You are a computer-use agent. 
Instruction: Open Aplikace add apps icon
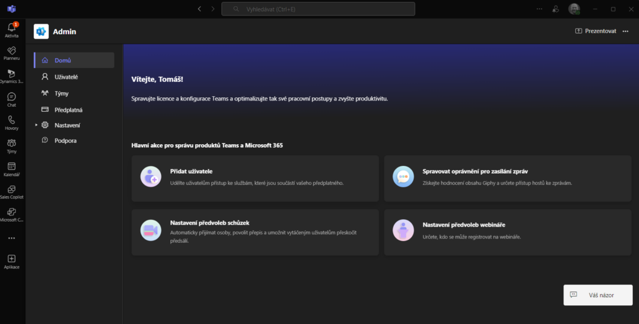click(11, 262)
